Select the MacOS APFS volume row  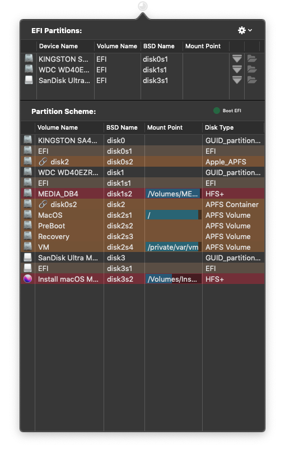pyautogui.click(x=143, y=215)
